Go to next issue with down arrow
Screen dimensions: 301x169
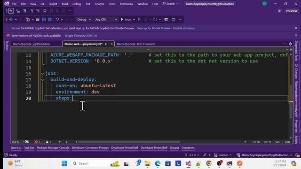[x=66, y=142]
